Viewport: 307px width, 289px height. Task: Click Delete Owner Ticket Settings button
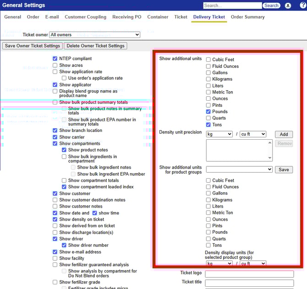[95, 46]
